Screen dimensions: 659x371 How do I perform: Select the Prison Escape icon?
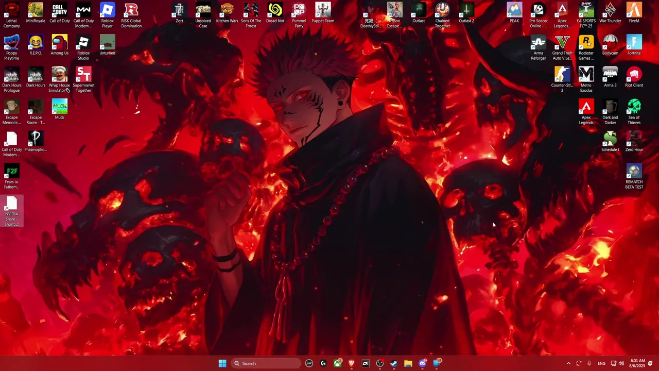click(394, 15)
